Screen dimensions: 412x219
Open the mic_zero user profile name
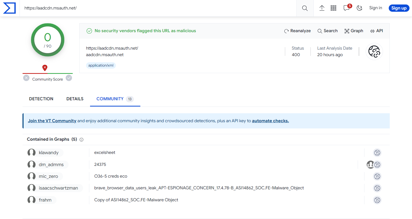coord(48,176)
